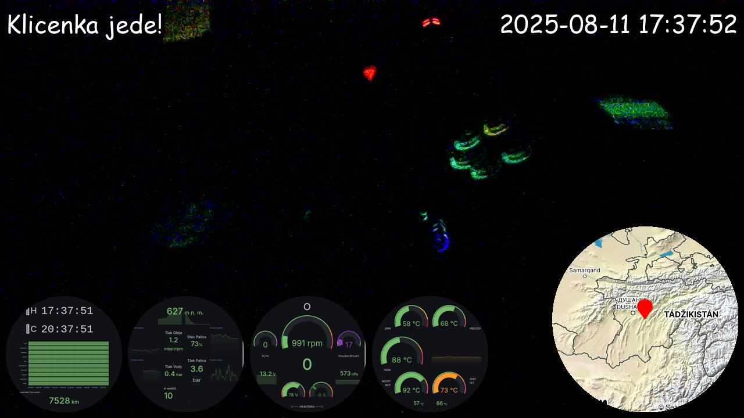Click the Plyn throttle gauge

265,341
